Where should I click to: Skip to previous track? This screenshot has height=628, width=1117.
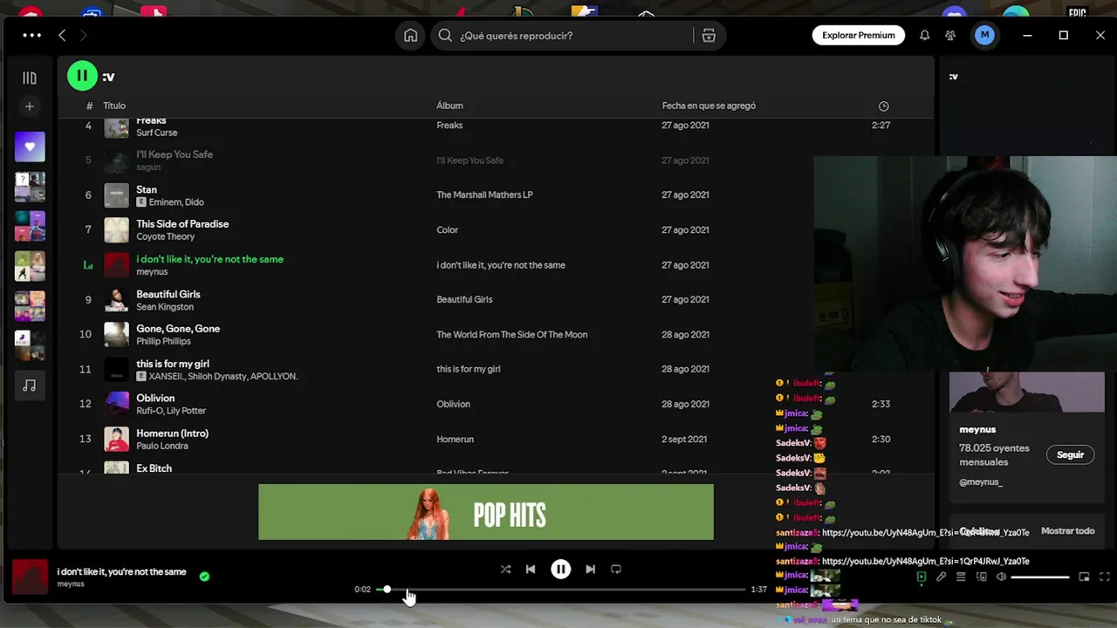(531, 569)
